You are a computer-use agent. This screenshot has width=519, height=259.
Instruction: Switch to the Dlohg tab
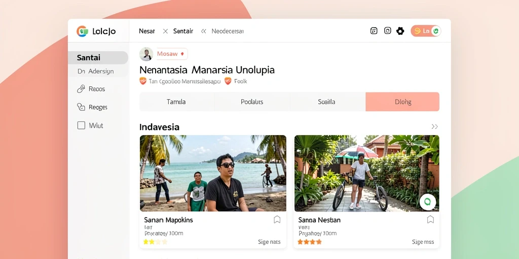pos(402,102)
